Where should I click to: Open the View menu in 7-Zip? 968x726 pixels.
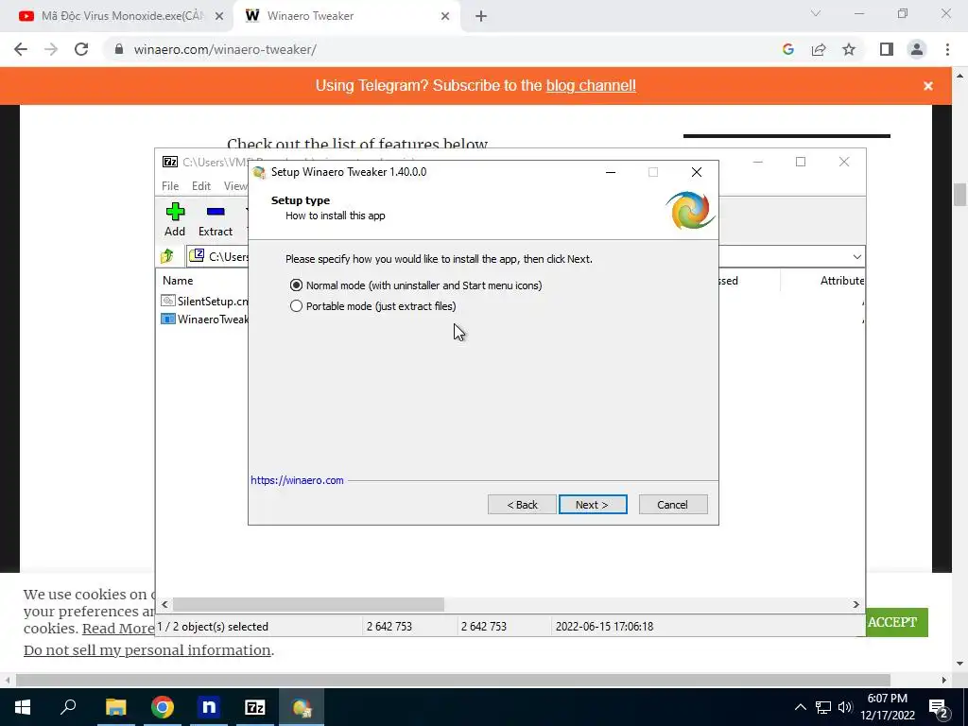[x=235, y=186]
